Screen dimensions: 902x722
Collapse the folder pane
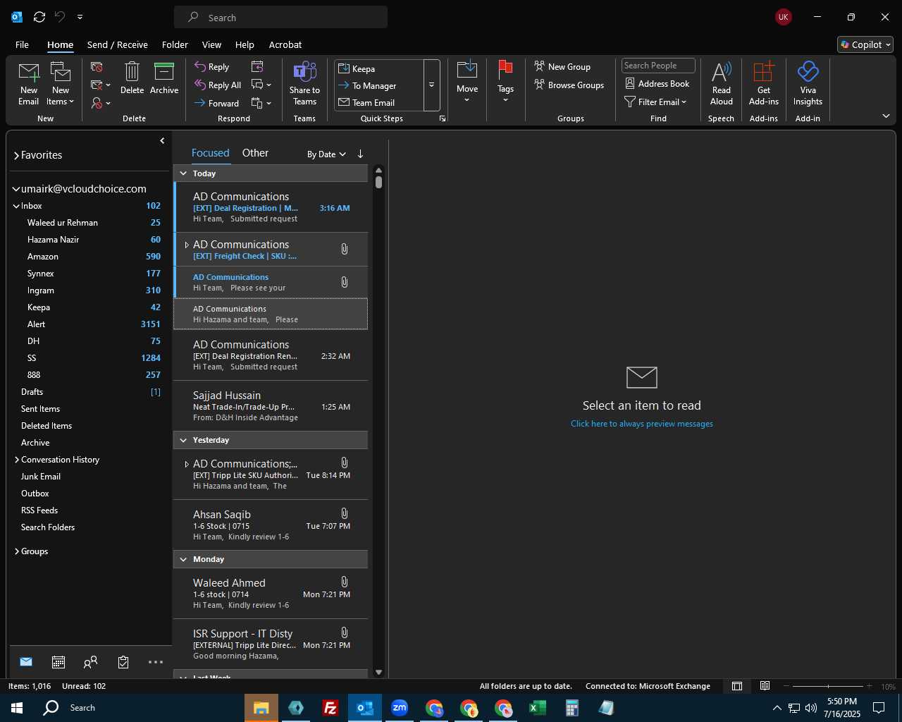click(x=162, y=141)
